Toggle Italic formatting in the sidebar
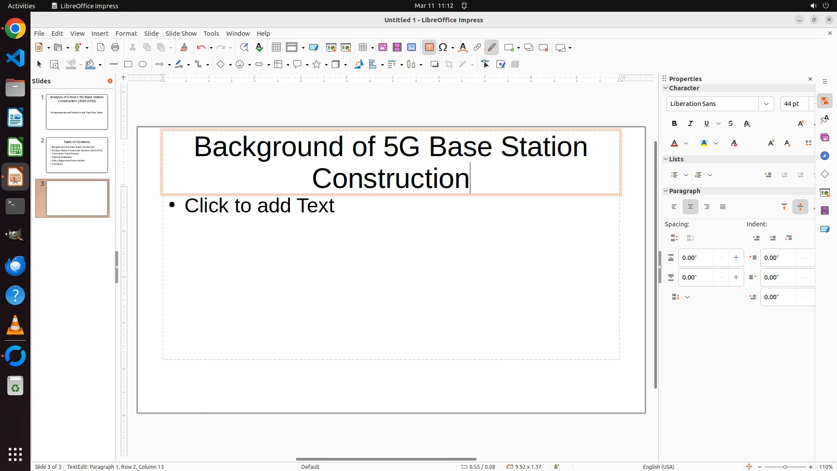Screen dimensions: 837x471 691,124
